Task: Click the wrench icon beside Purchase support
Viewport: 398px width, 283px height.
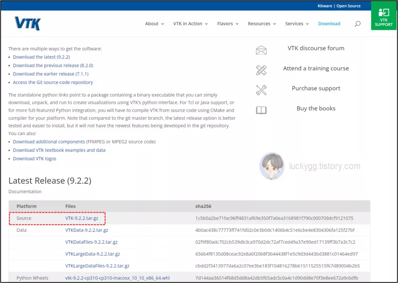Action: point(261,90)
